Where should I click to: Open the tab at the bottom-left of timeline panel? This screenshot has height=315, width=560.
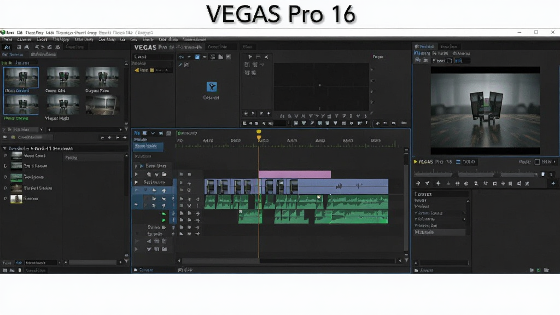coord(144,270)
